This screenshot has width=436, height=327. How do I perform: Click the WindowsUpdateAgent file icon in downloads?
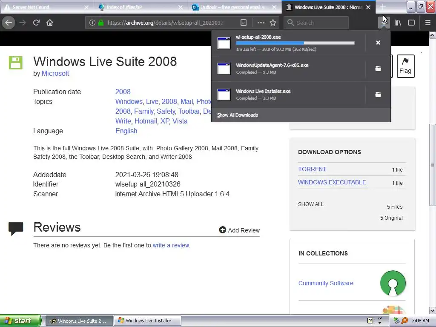point(224,69)
